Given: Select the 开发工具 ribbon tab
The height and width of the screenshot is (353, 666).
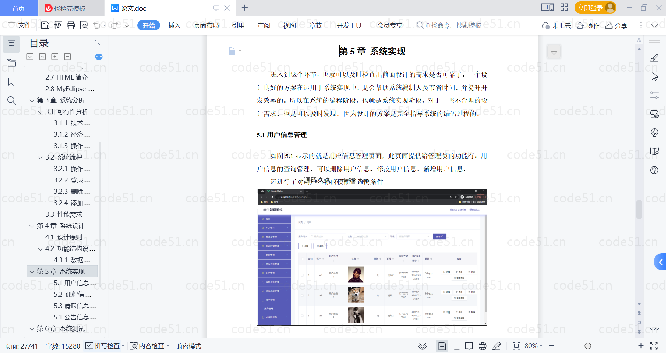Looking at the screenshot, I should [x=349, y=25].
